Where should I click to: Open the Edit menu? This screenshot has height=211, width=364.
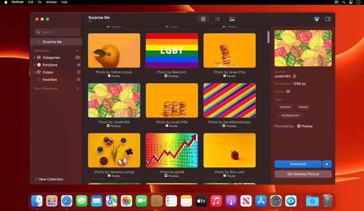(x=30, y=2)
